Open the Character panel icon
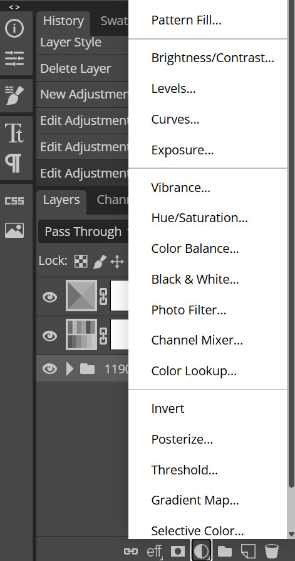 click(14, 133)
